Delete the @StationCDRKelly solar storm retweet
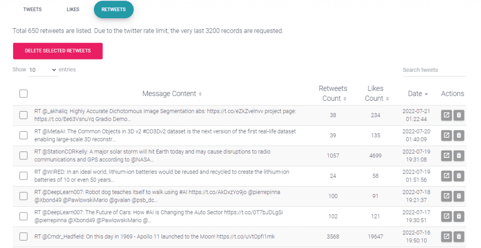 coord(459,156)
